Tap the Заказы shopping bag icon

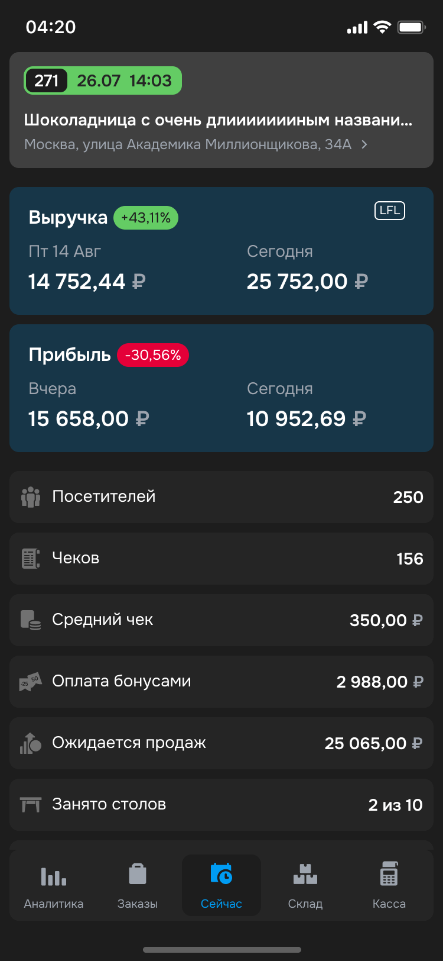pyautogui.click(x=138, y=874)
